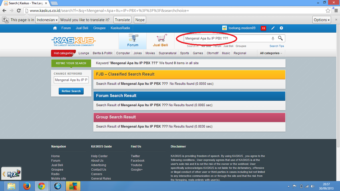Image resolution: width=340 pixels, height=191 pixels.
Task: Open the user avatar toekang.modem09
Action: click(x=224, y=28)
